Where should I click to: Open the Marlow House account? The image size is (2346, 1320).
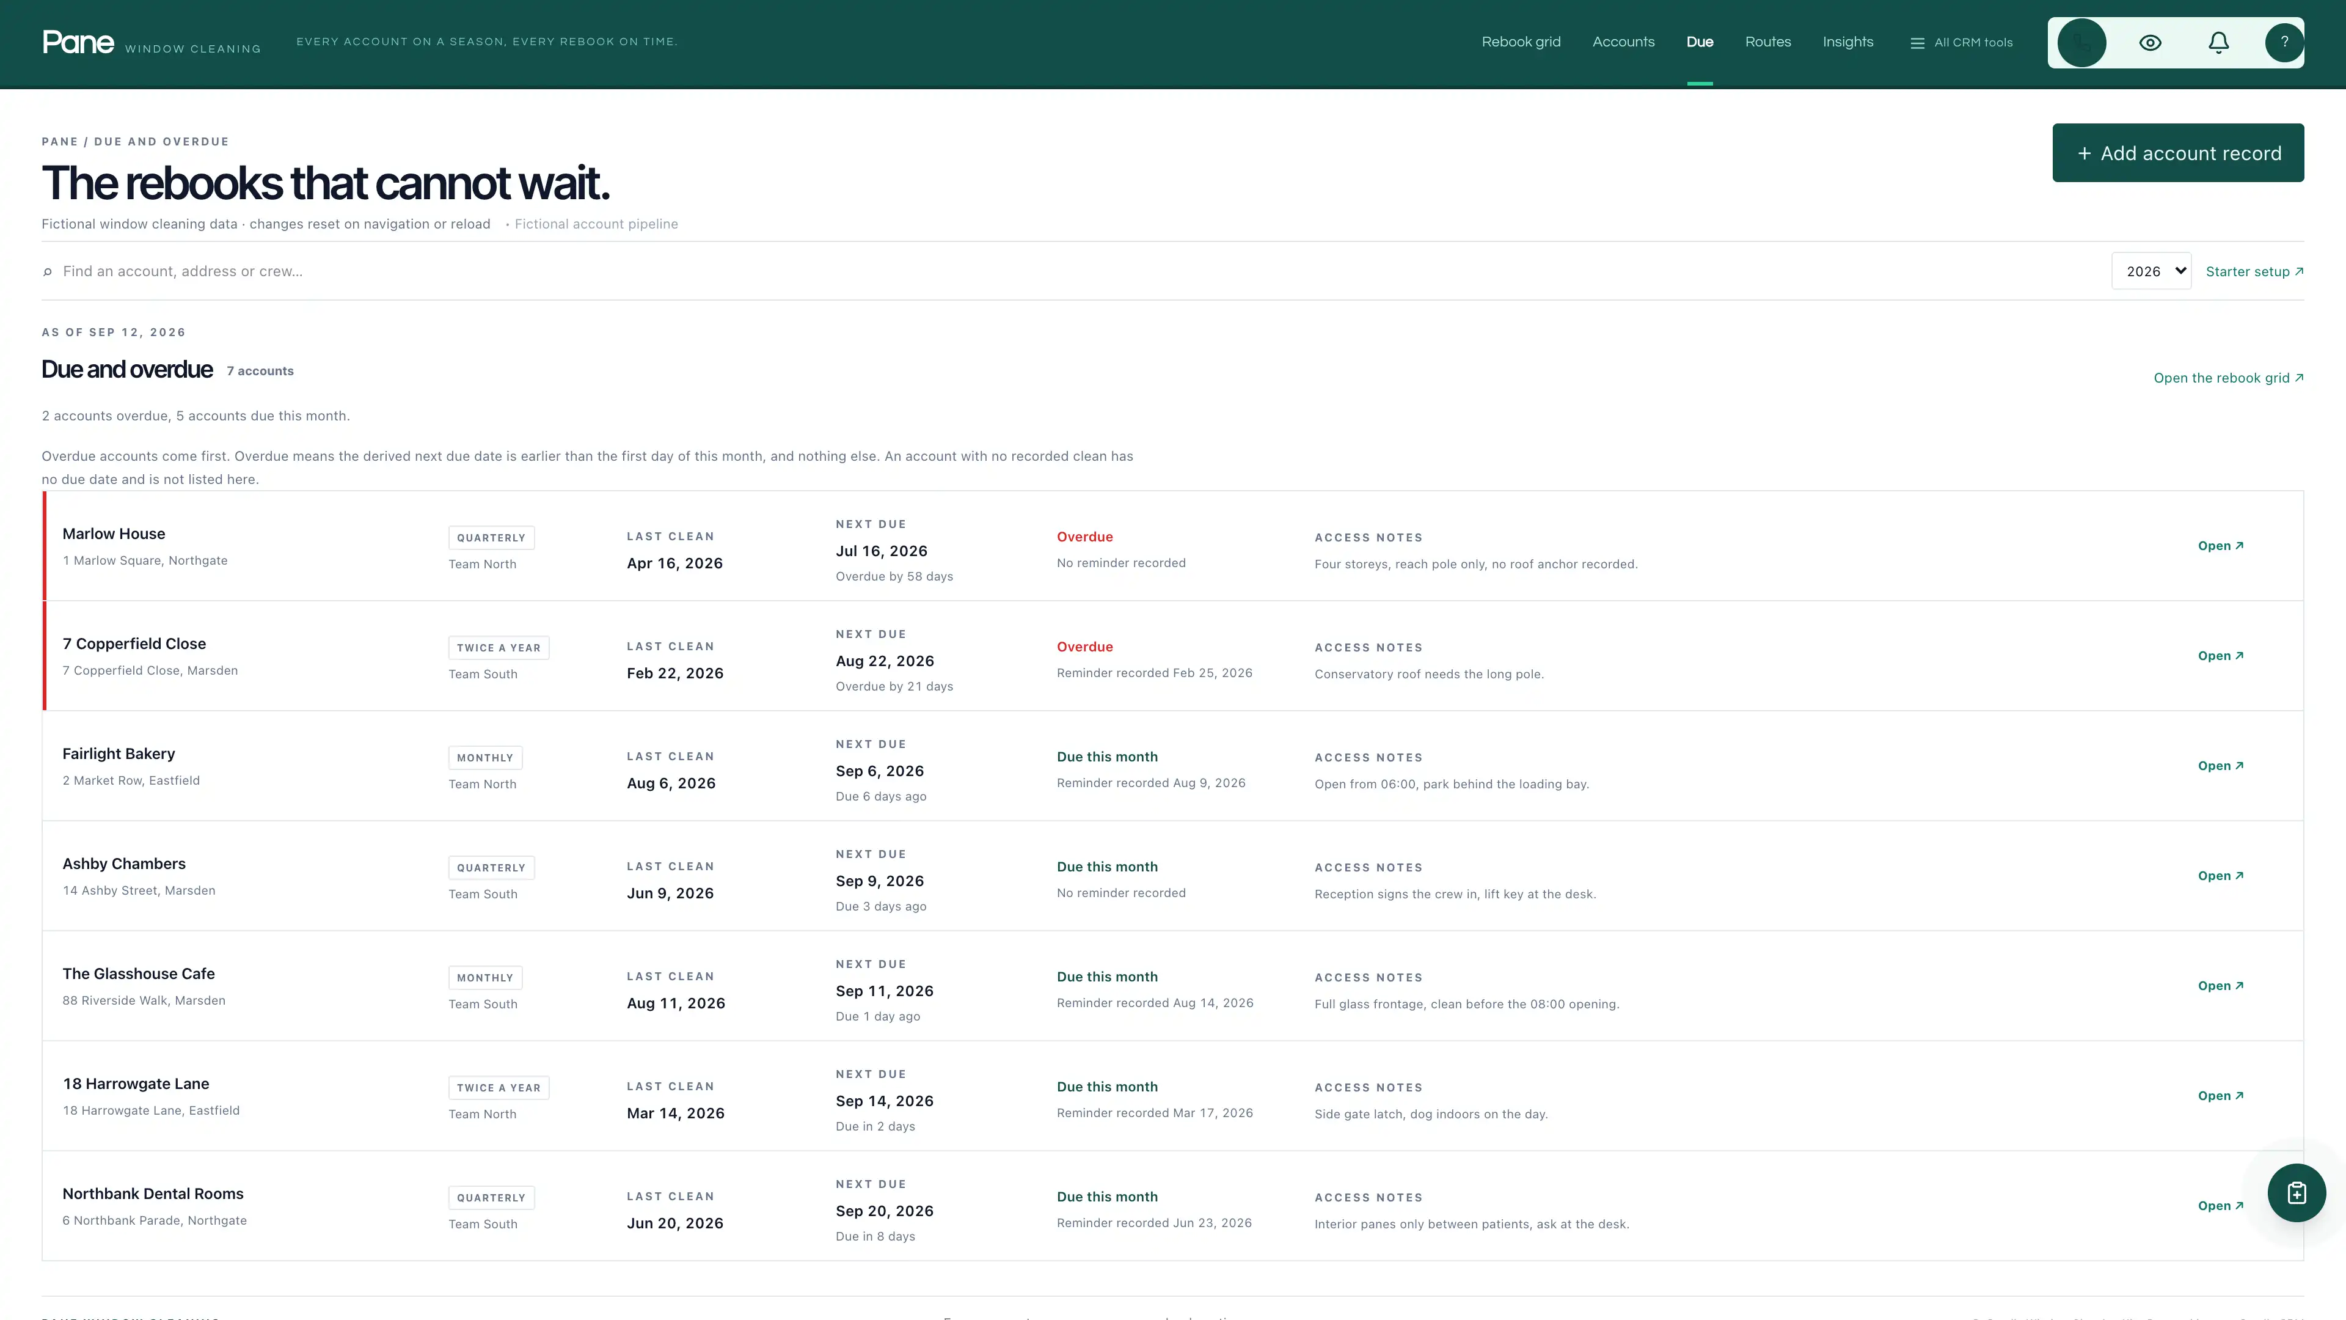tap(2220, 546)
